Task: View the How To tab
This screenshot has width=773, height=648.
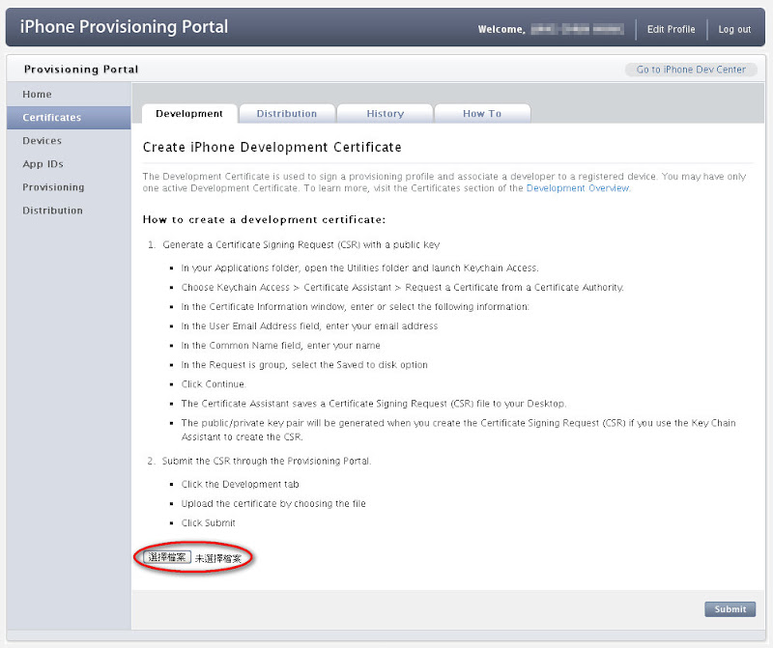Action: (482, 114)
